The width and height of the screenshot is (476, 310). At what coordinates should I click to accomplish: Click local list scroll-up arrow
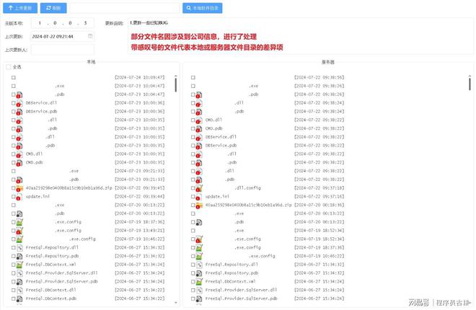click(176, 76)
